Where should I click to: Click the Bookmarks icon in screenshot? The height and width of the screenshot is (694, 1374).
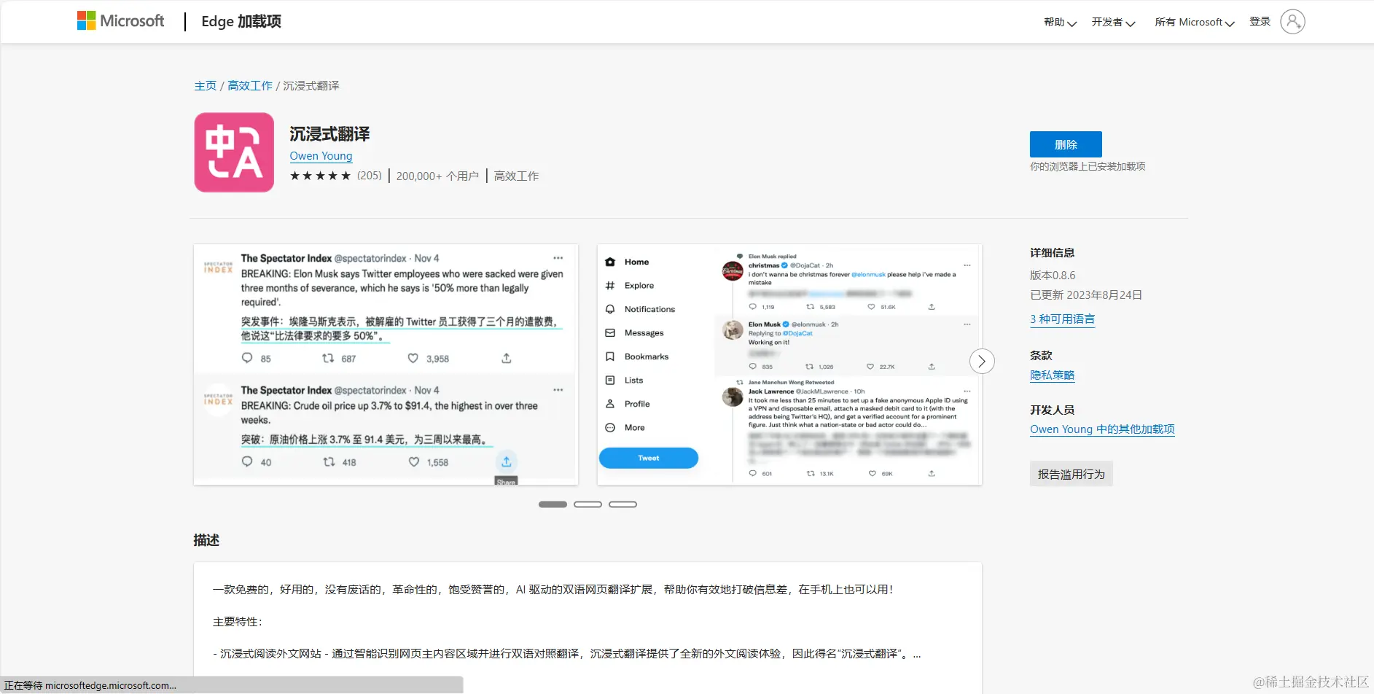click(x=610, y=356)
